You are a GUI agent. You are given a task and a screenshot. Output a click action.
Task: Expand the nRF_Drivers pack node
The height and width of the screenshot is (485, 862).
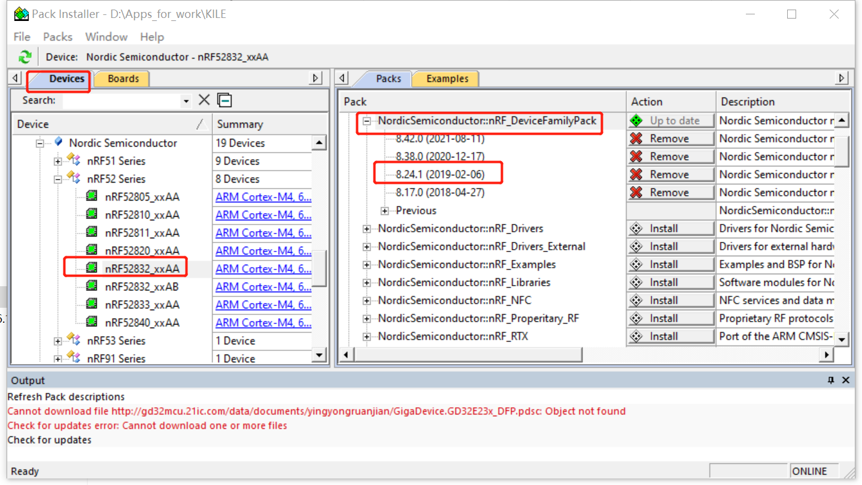pyautogui.click(x=367, y=229)
